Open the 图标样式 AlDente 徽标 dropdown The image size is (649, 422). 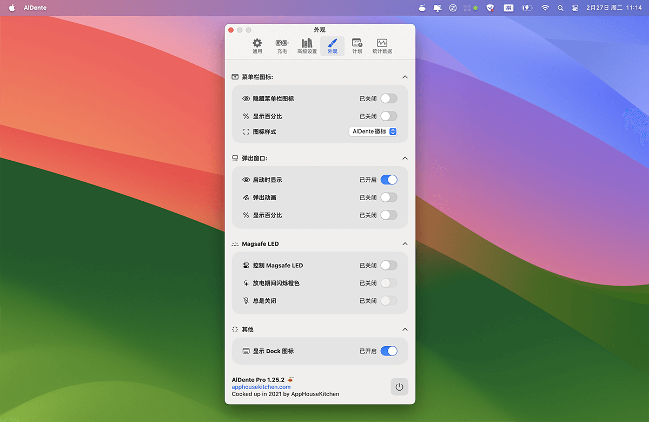pyautogui.click(x=374, y=131)
